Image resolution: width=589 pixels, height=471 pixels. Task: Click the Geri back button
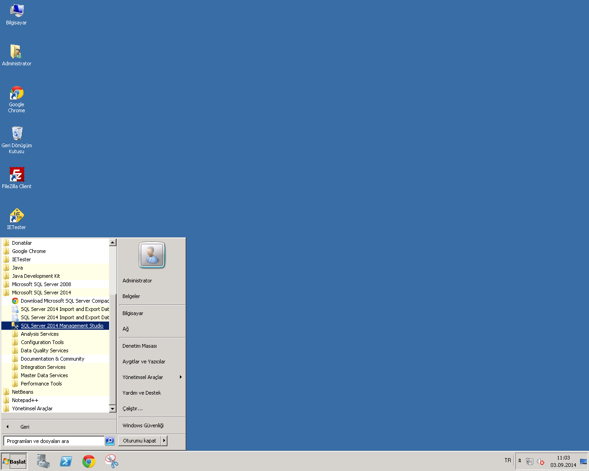click(59, 427)
